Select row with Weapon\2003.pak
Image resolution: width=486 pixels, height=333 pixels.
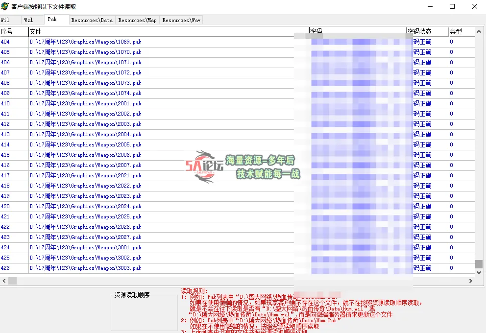pyautogui.click(x=238, y=124)
